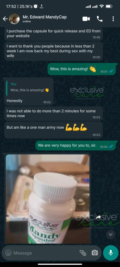
Task: Open the camera from the message bar
Action: tap(95, 253)
